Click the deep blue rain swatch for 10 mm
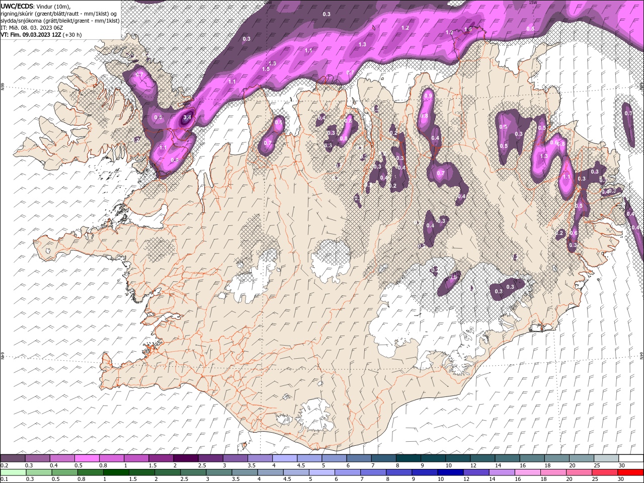Screen dimensions: 644x483 450,472
